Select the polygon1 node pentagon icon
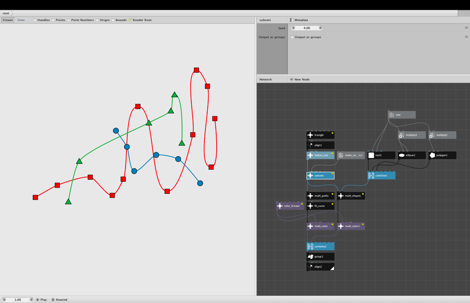The width and height of the screenshot is (470, 303). [x=432, y=155]
